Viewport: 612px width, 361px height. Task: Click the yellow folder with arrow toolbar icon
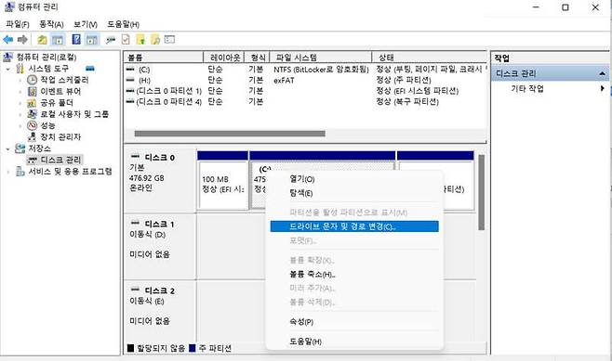tap(140, 39)
